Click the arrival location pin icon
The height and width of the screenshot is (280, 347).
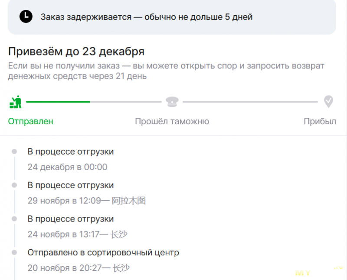pyautogui.click(x=329, y=102)
